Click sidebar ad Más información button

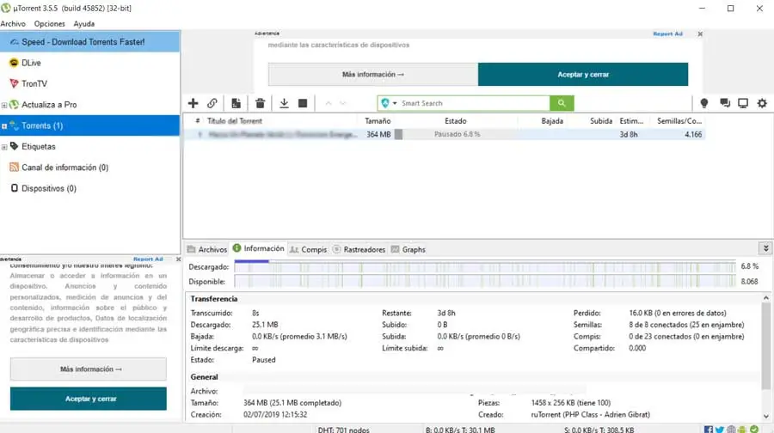(x=89, y=369)
